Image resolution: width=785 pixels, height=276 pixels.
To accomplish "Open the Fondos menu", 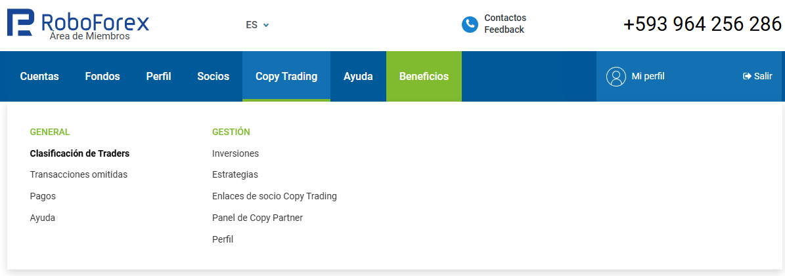I will pos(102,77).
